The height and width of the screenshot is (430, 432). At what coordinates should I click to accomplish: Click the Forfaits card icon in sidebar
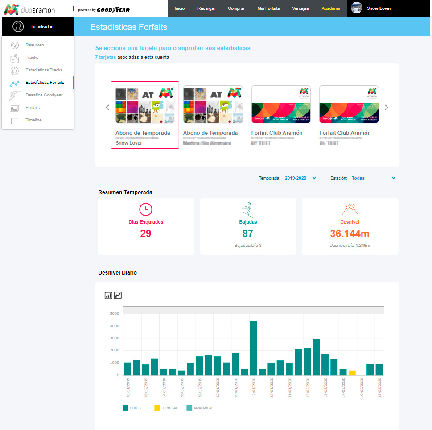pos(15,108)
